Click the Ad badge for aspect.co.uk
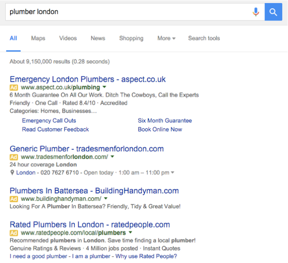Screen dimensions: 288x263 (x=14, y=87)
